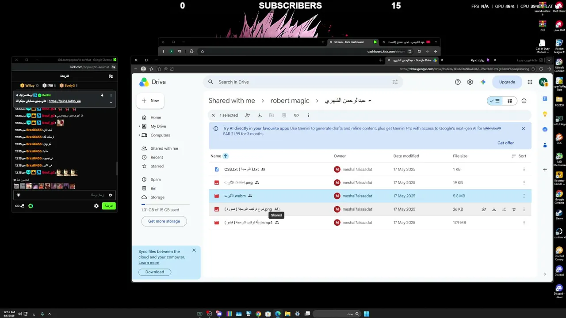Download the selected file from toolbar
Screen dimensions: 566x318
260,115
